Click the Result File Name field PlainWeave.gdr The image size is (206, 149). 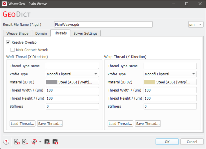point(103,24)
